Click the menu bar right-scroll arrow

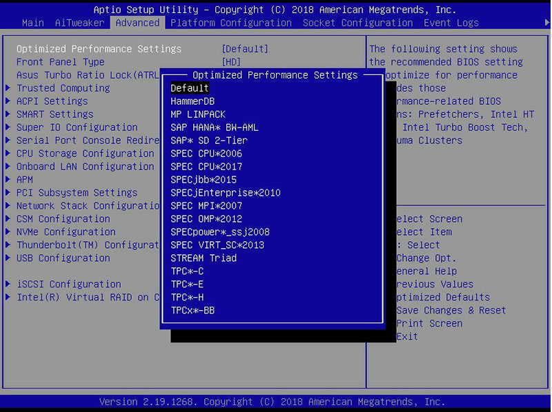click(546, 23)
